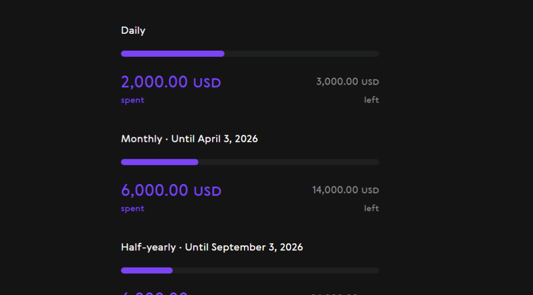Screen dimensions: 533x295
Task: Click the "Half-yearly" word in the heading
Action: click(x=148, y=247)
